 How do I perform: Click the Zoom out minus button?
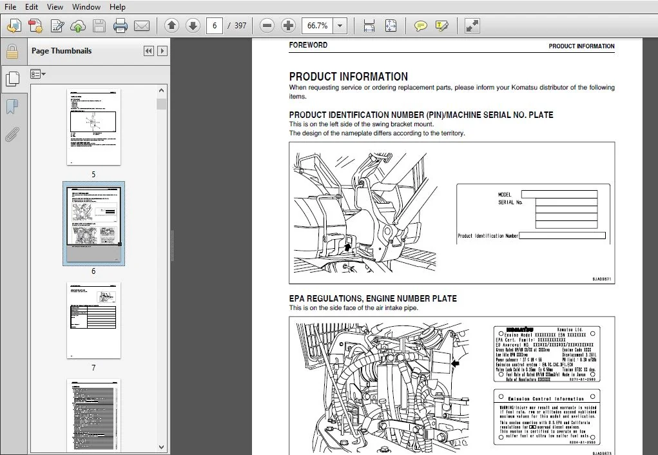[x=267, y=26]
